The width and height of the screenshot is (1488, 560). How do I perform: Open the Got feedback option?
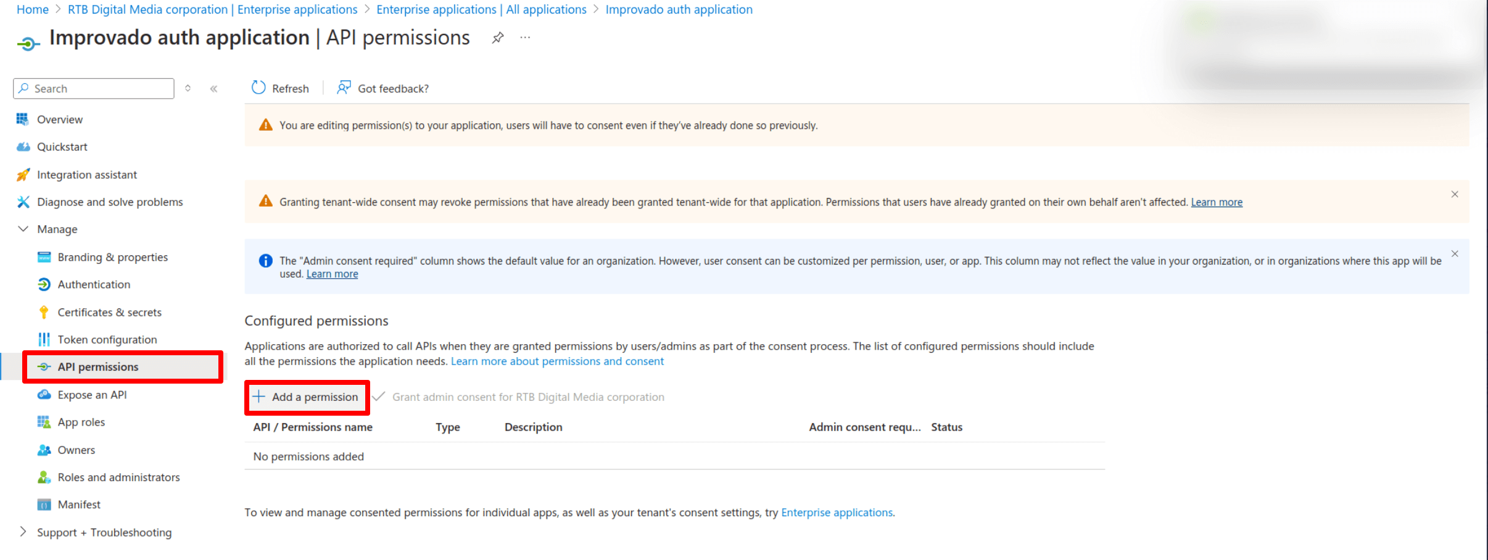[382, 88]
